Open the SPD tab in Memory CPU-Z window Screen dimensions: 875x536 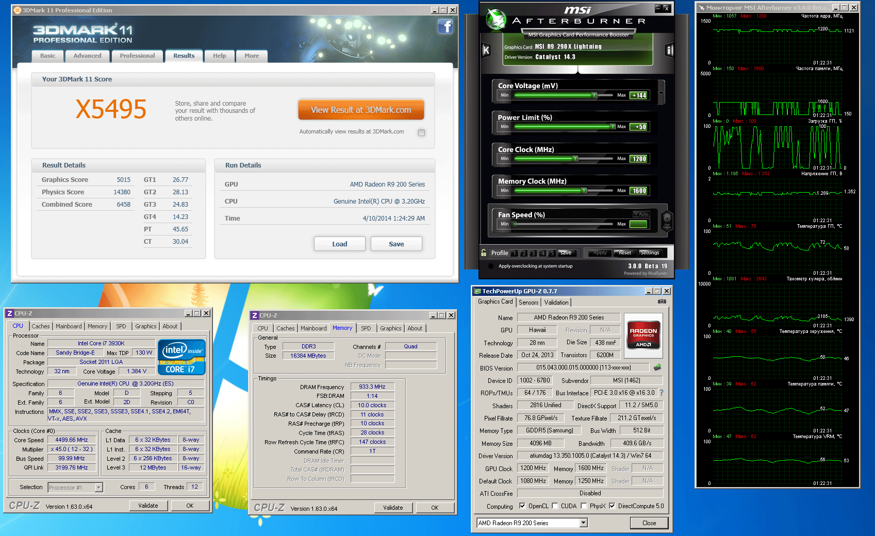[366, 328]
